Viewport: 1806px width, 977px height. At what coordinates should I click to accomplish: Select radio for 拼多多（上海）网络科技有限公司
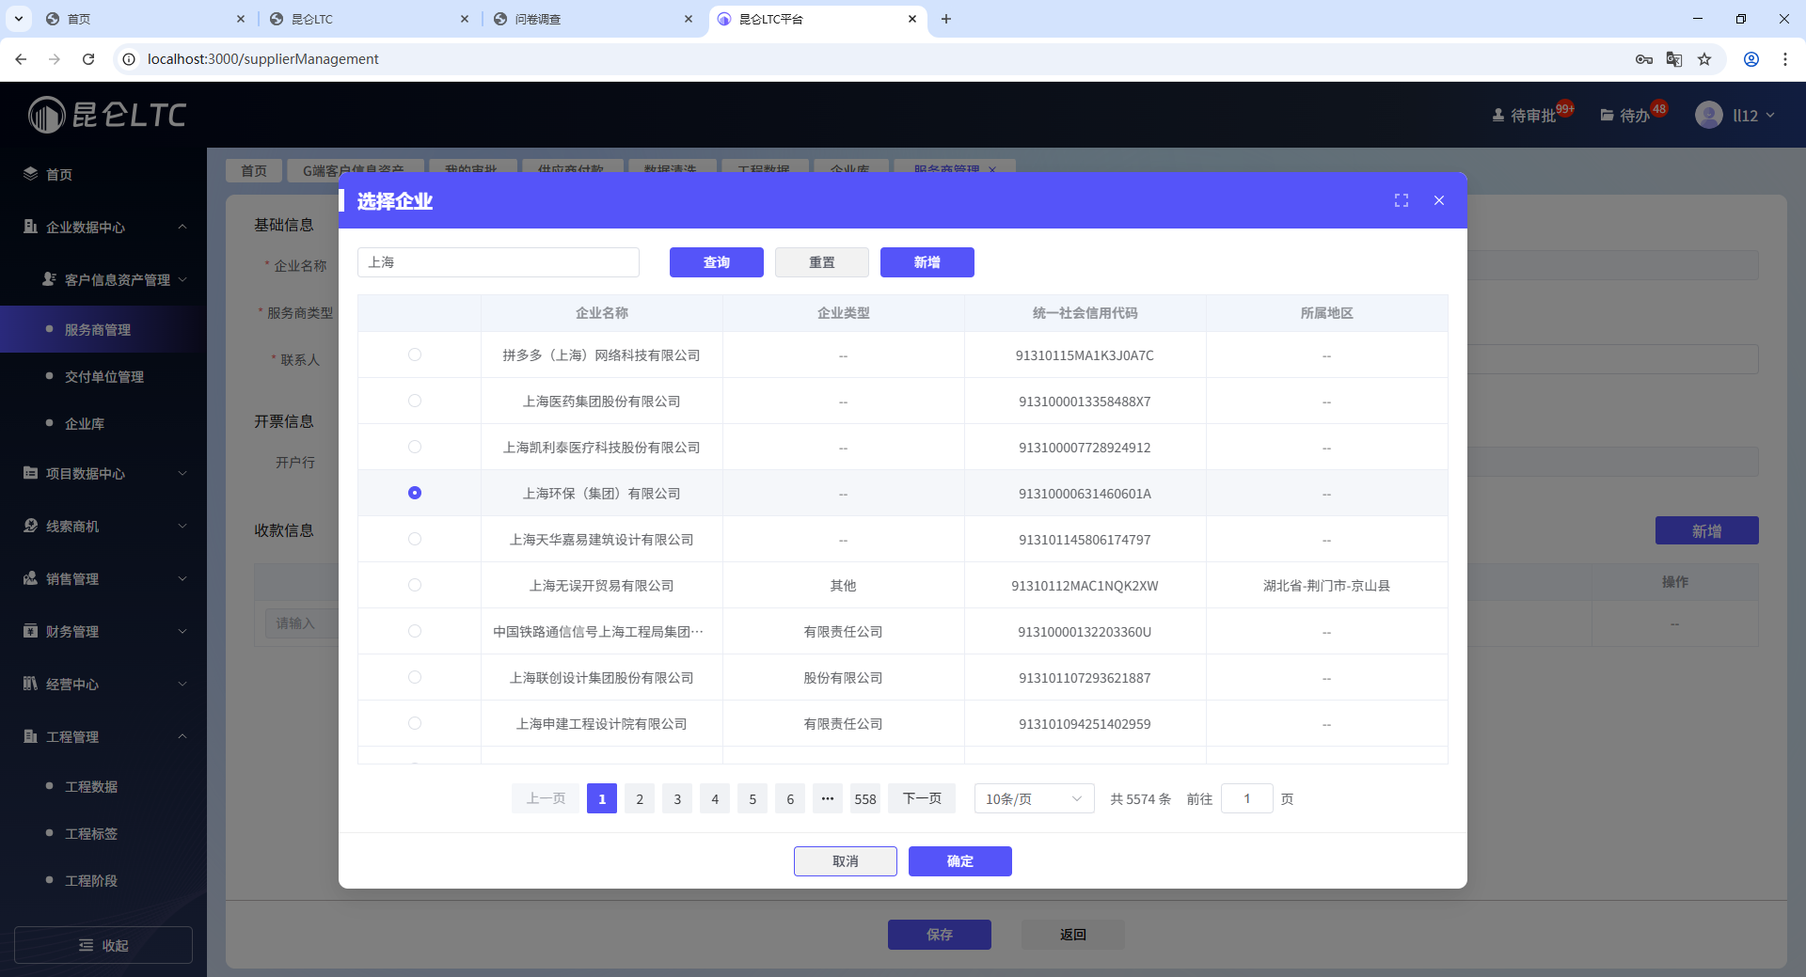pos(415,355)
